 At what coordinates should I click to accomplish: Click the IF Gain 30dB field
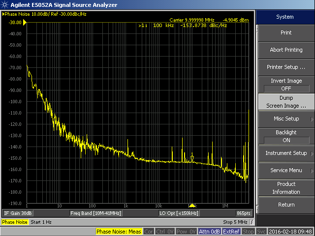(18, 213)
